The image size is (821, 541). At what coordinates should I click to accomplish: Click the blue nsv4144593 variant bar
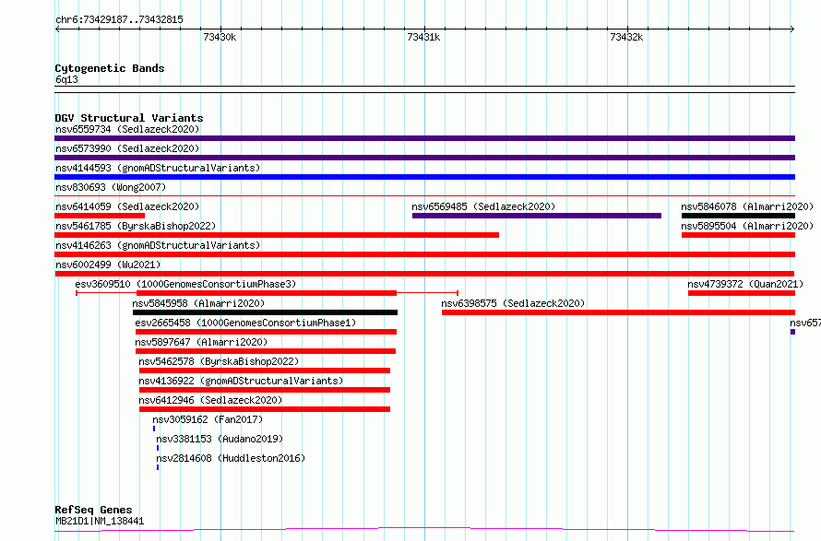(424, 177)
